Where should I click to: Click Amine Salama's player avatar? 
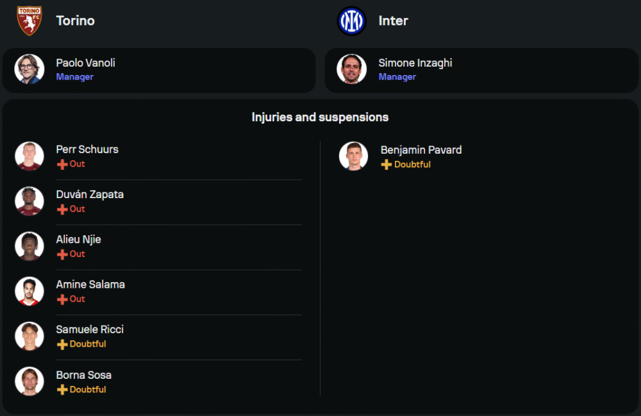(x=29, y=291)
